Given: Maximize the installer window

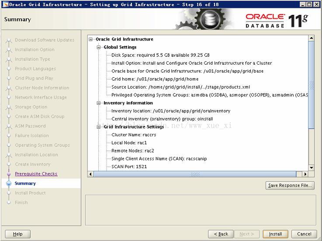Looking at the screenshot, I should tap(309, 4).
